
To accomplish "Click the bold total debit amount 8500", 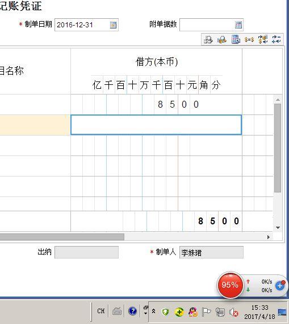I will point(219,221).
